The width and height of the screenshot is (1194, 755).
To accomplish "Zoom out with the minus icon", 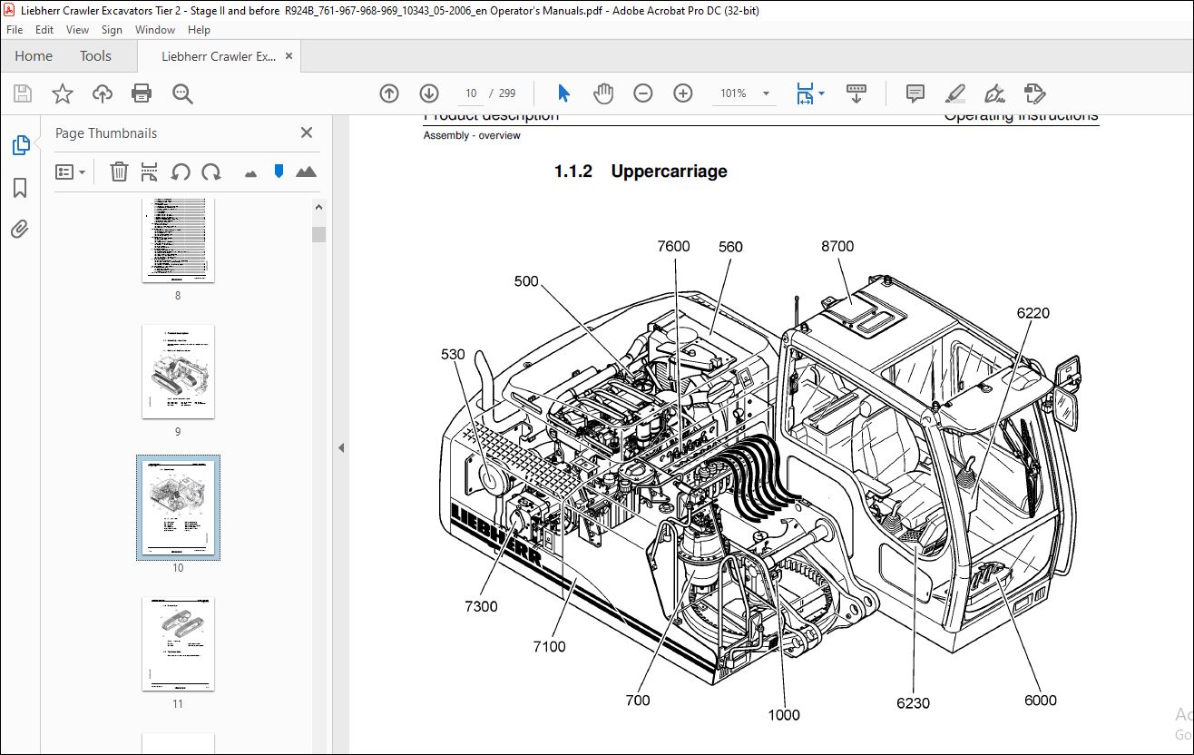I will coord(643,93).
